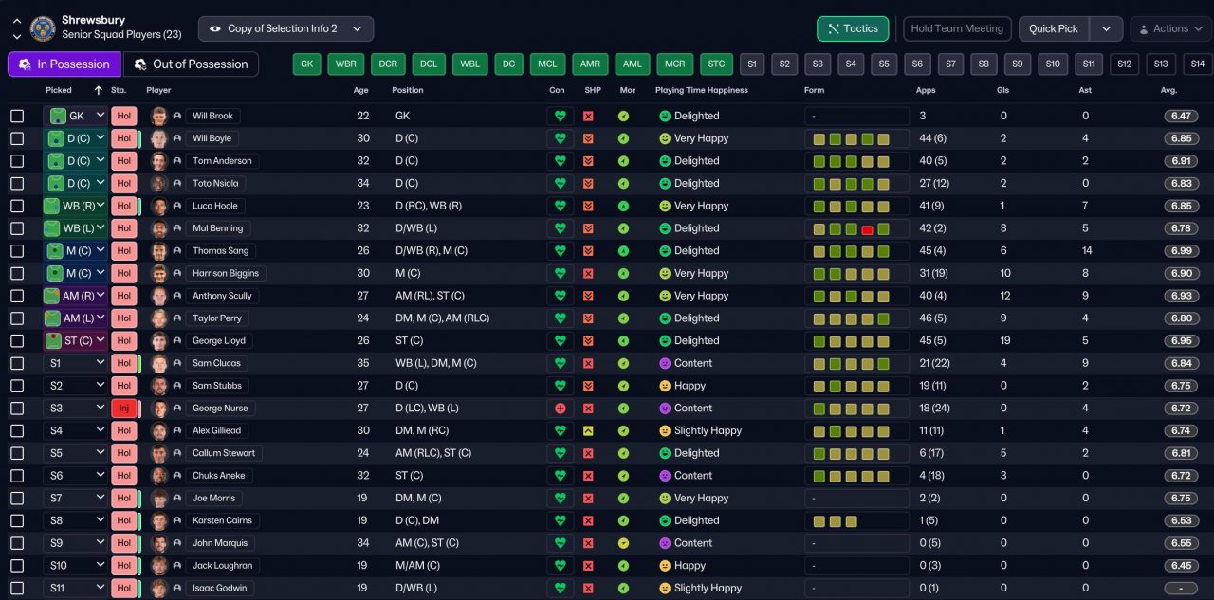Select the WBR position slot tab

pos(345,64)
